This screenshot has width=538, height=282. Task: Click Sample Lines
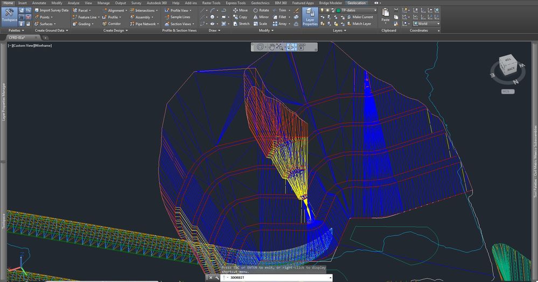click(x=177, y=17)
